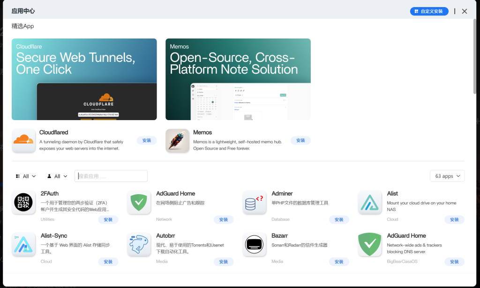Click the Cloudflared app title

(53, 132)
